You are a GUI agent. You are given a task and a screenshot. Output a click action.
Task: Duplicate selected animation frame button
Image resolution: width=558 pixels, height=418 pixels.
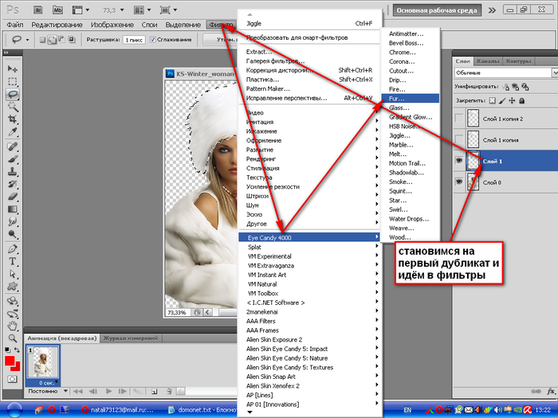154,392
